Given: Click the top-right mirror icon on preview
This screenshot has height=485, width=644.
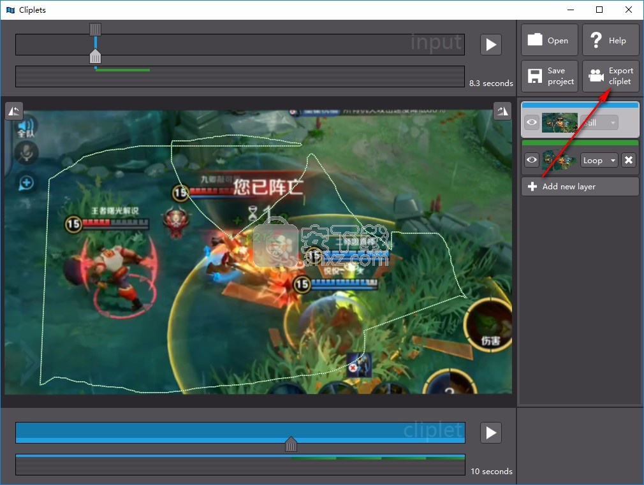Looking at the screenshot, I should (x=502, y=111).
